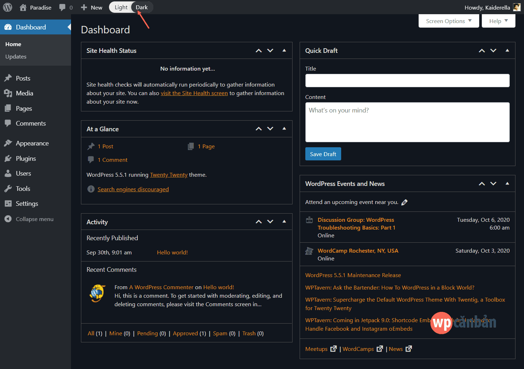The height and width of the screenshot is (369, 524).
Task: Open visit the Site Health screen link
Action: (x=194, y=93)
